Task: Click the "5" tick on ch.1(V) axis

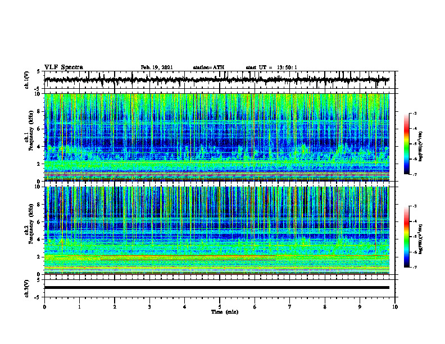Action: tap(38, 71)
